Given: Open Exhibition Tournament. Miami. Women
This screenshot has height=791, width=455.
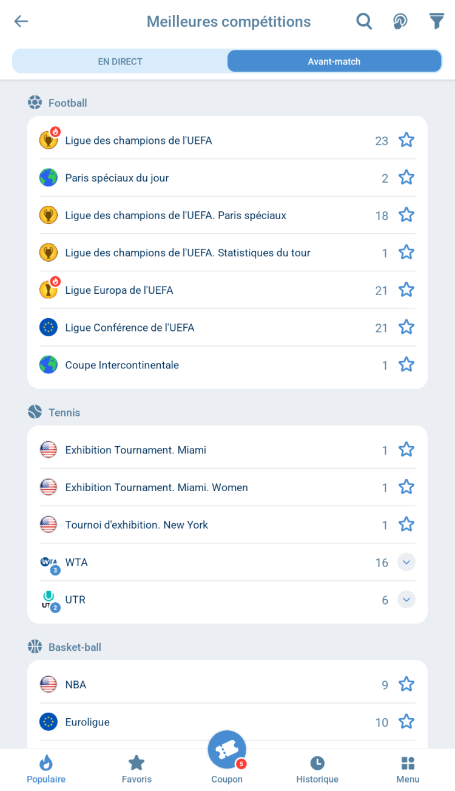Looking at the screenshot, I should [157, 487].
